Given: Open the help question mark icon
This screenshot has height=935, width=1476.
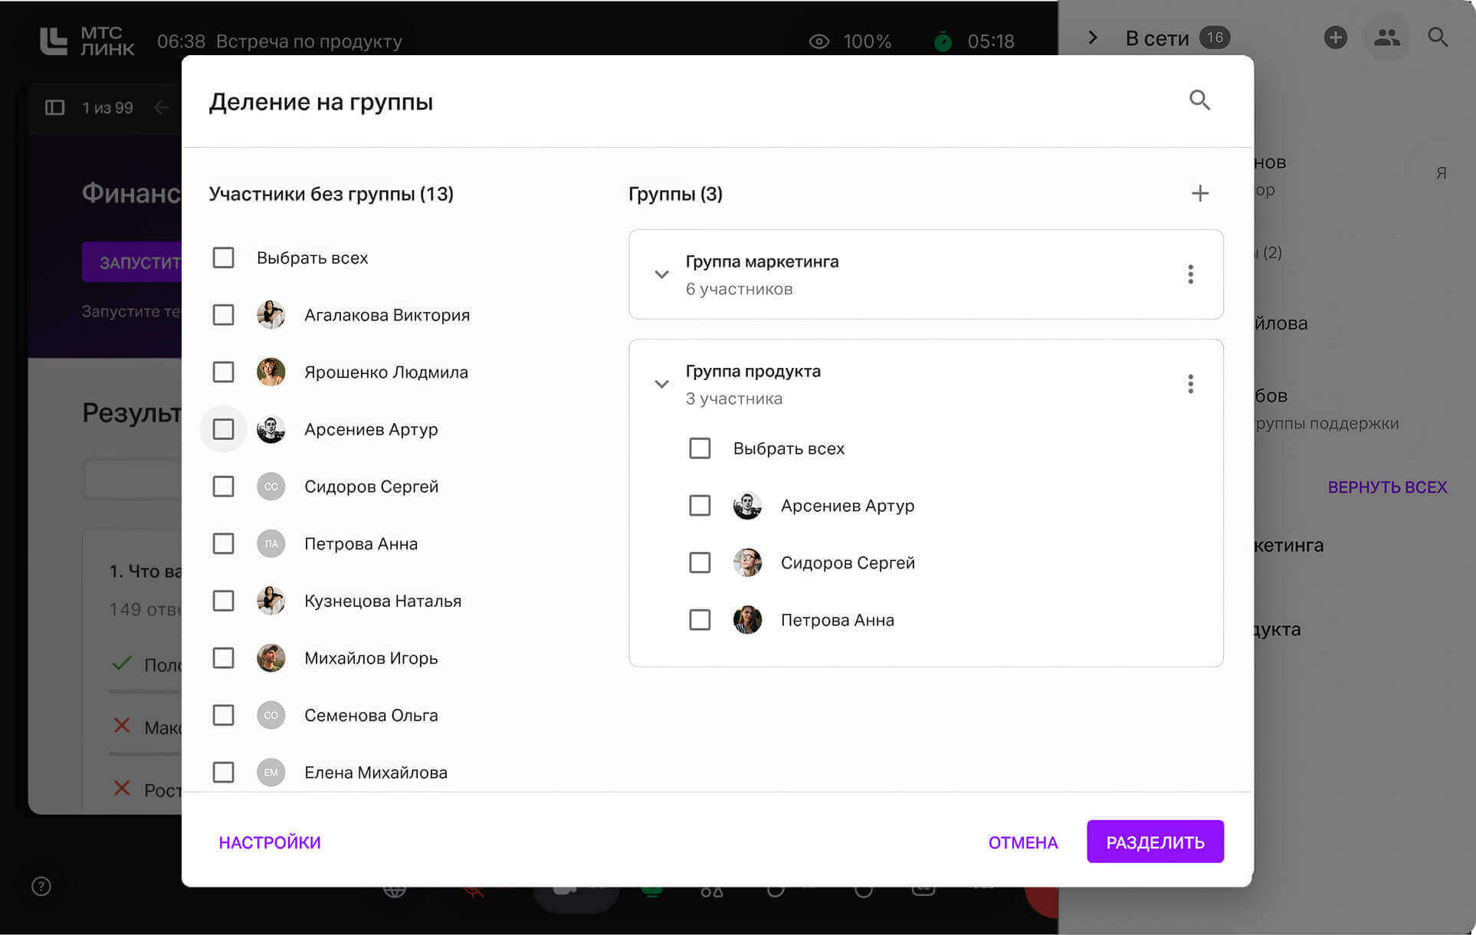Looking at the screenshot, I should tap(41, 887).
